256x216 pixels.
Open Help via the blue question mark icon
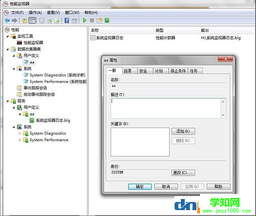coord(67,21)
